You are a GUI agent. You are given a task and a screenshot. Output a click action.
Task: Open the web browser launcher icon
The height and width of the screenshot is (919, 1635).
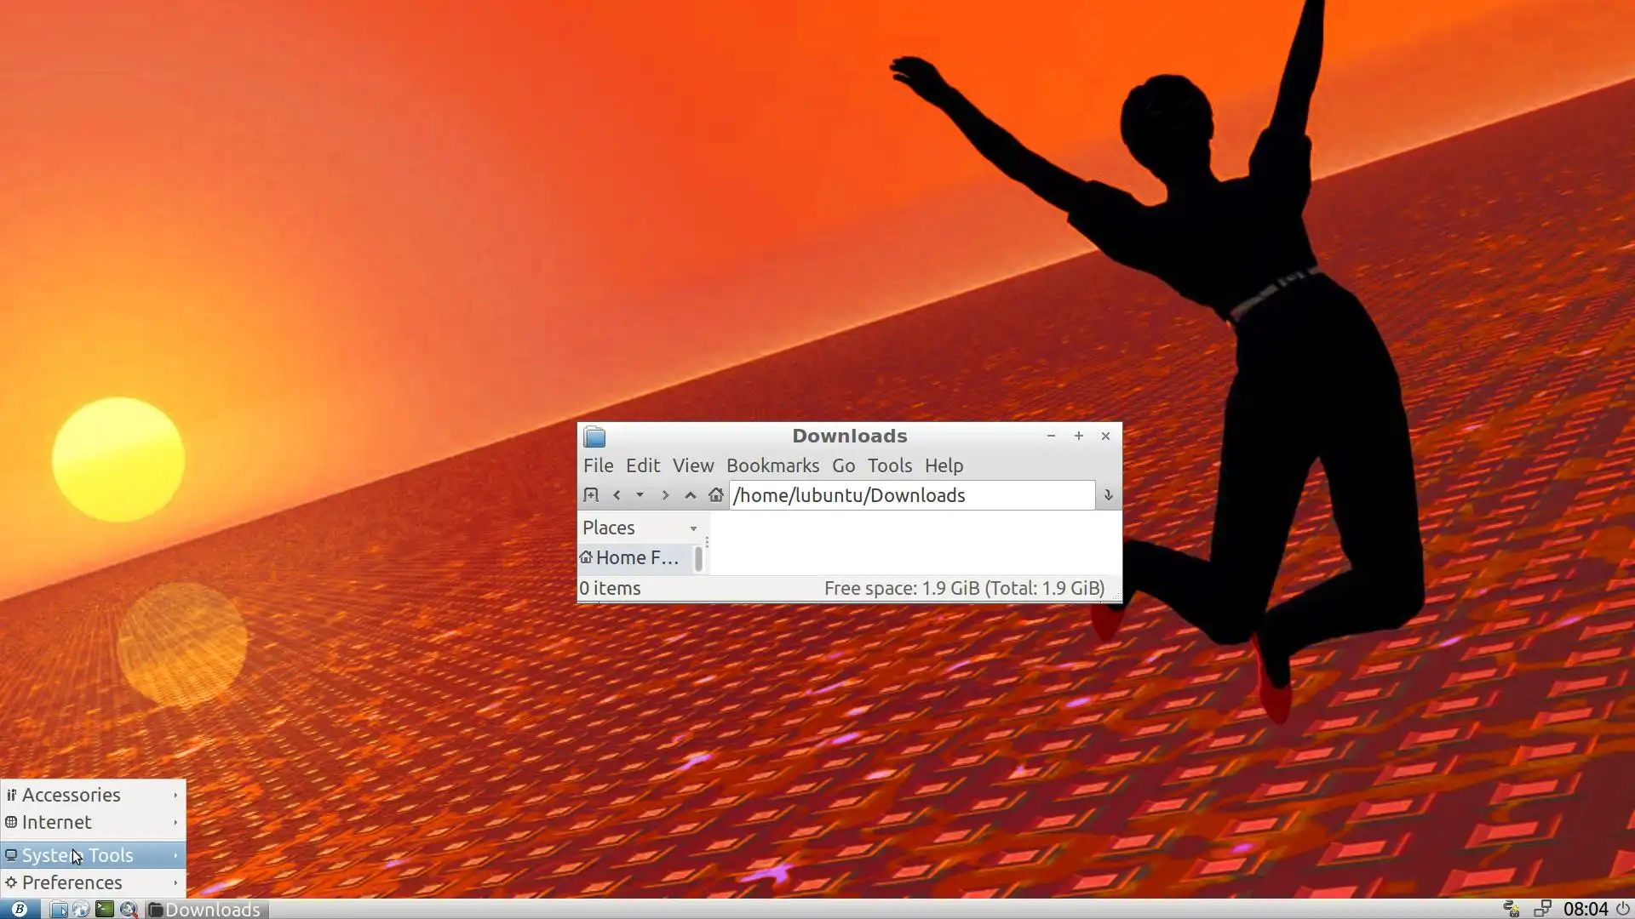tap(81, 909)
